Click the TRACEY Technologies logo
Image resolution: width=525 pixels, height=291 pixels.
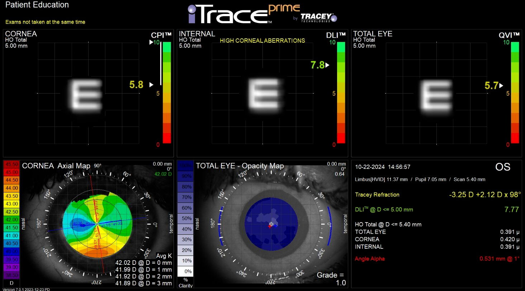(x=316, y=16)
